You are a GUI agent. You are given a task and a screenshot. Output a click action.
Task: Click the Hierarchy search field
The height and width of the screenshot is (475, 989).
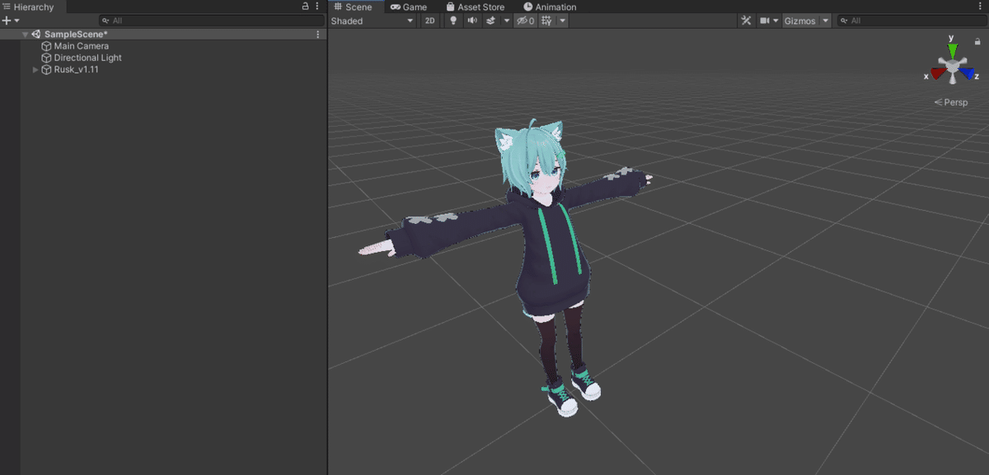click(210, 21)
